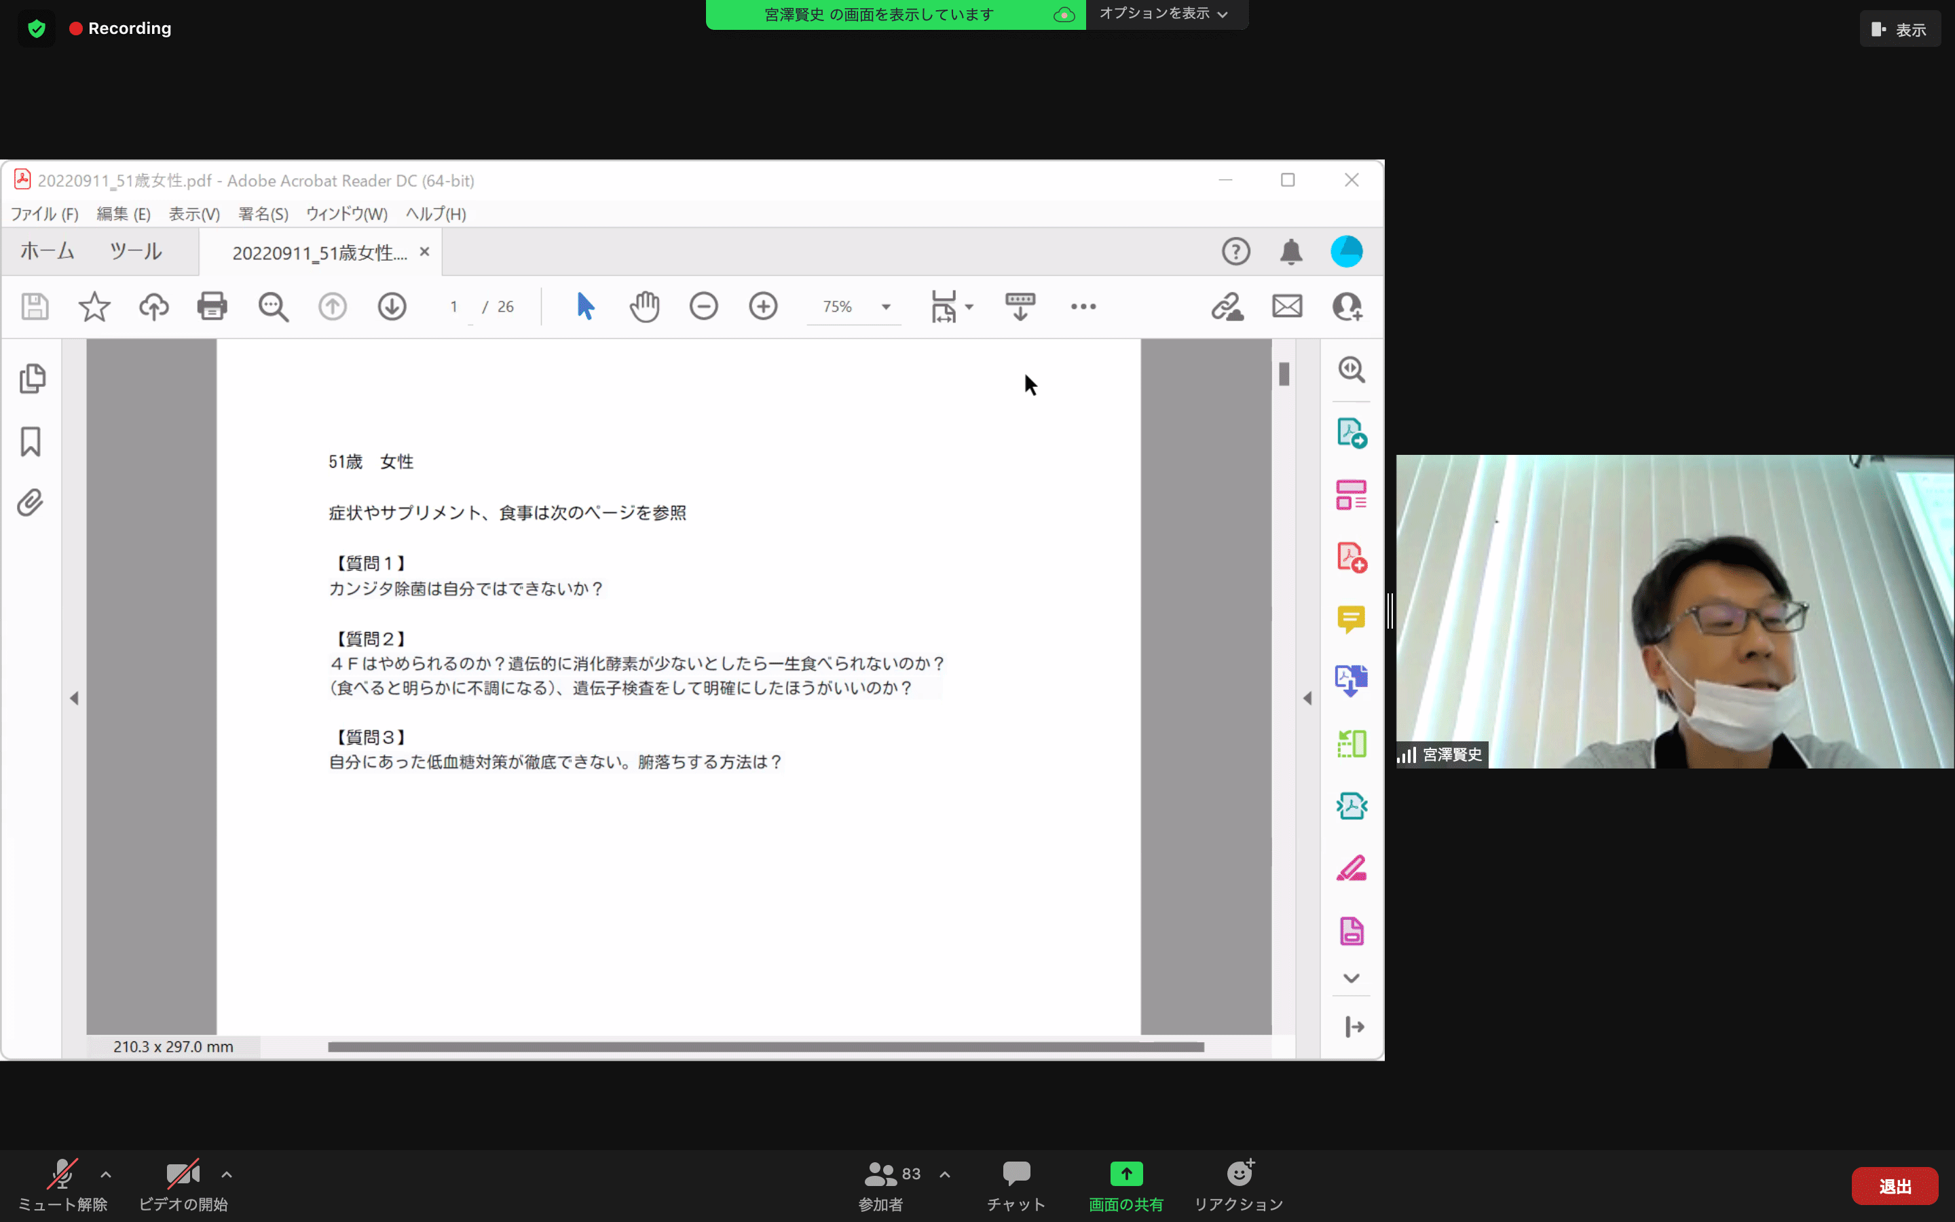Open notifications bell icon

point(1291,251)
